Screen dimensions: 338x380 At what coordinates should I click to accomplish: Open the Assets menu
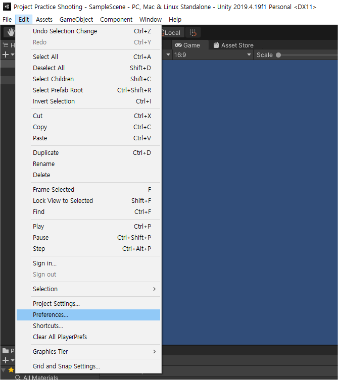coord(44,19)
